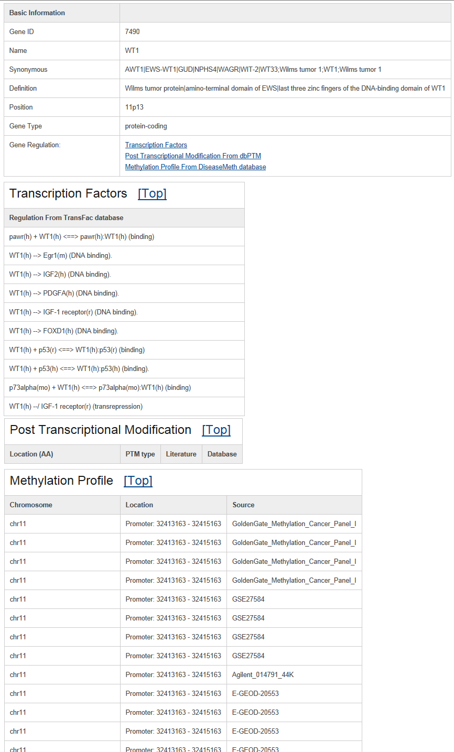Image resolution: width=454 pixels, height=752 pixels.
Task: Select the Gene ID value 7490
Action: pos(133,31)
